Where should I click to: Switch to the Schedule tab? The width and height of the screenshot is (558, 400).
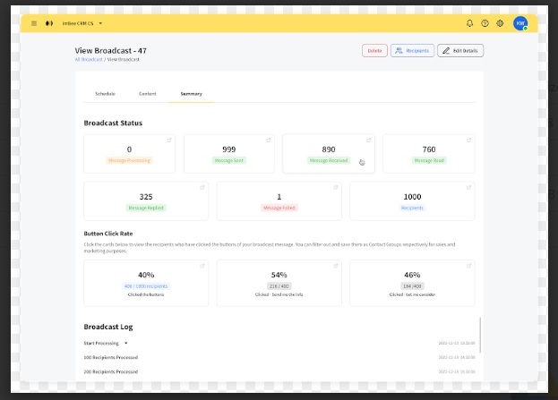click(105, 93)
